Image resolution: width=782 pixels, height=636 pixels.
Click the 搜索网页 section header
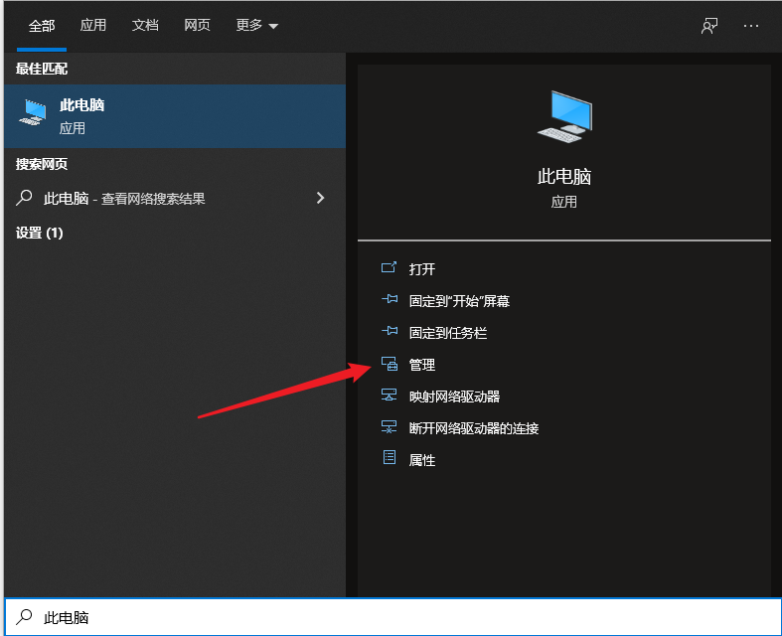pyautogui.click(x=42, y=164)
